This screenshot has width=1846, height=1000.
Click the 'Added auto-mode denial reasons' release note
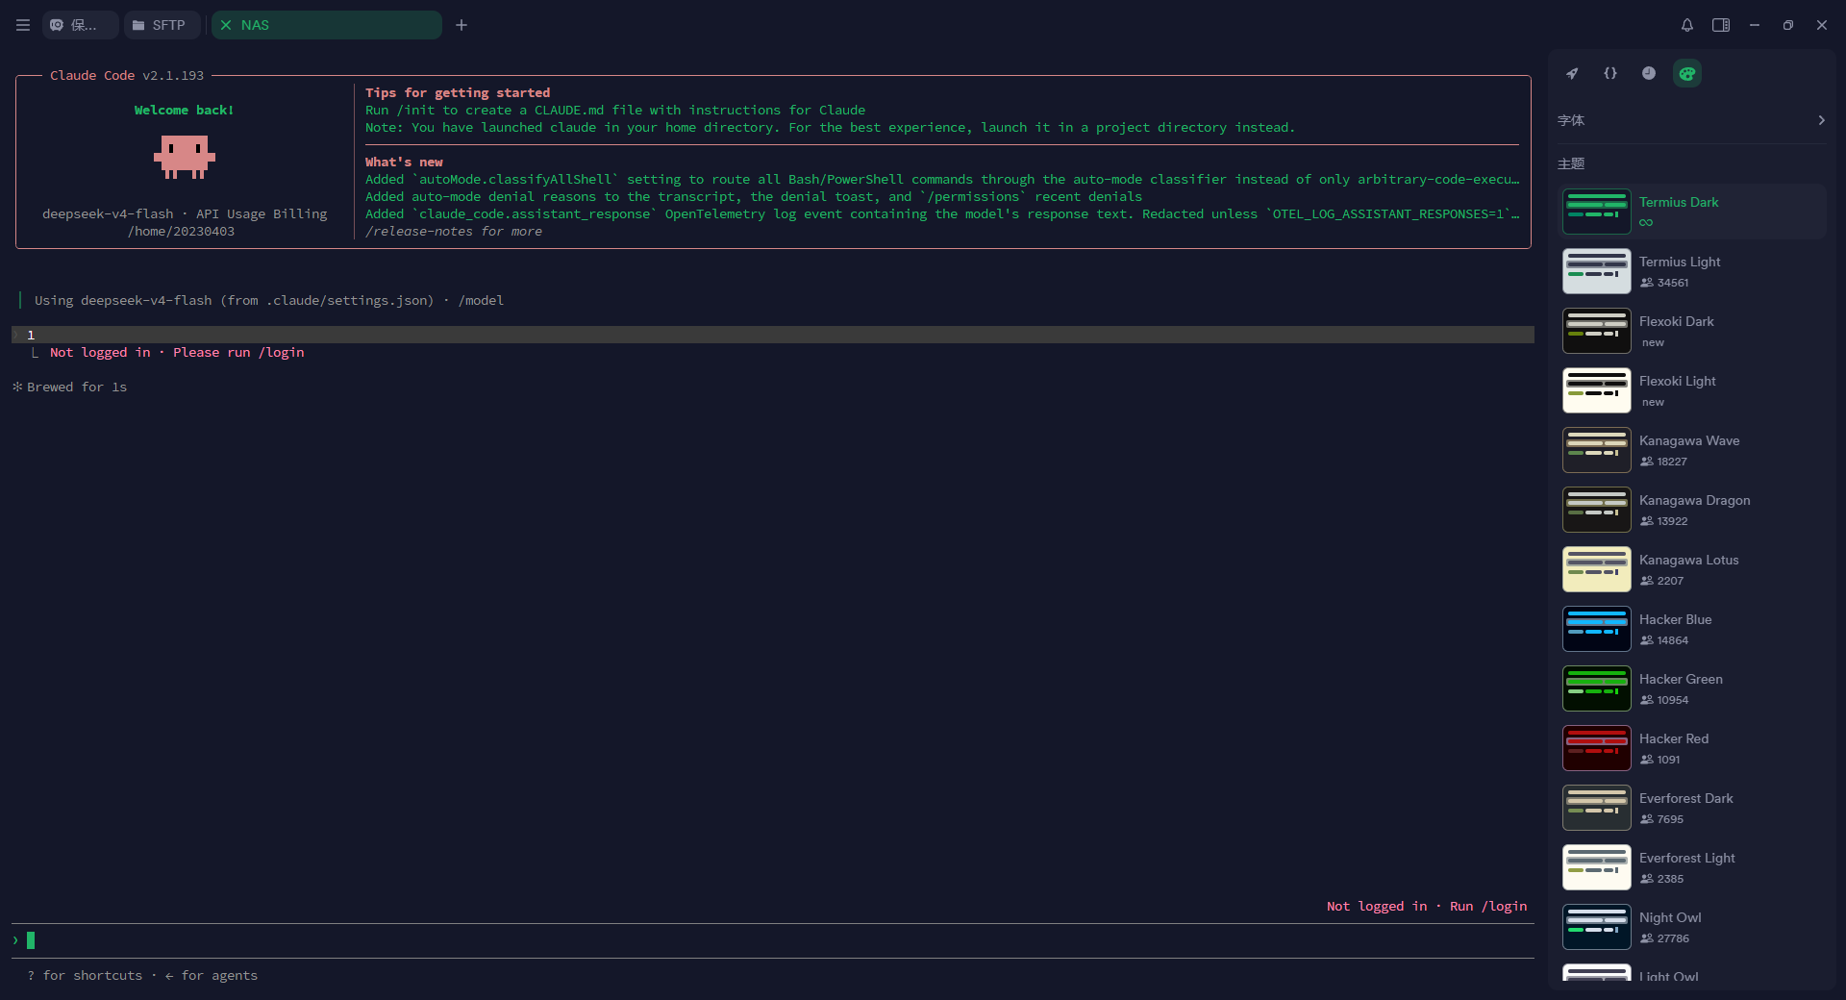coord(754,197)
